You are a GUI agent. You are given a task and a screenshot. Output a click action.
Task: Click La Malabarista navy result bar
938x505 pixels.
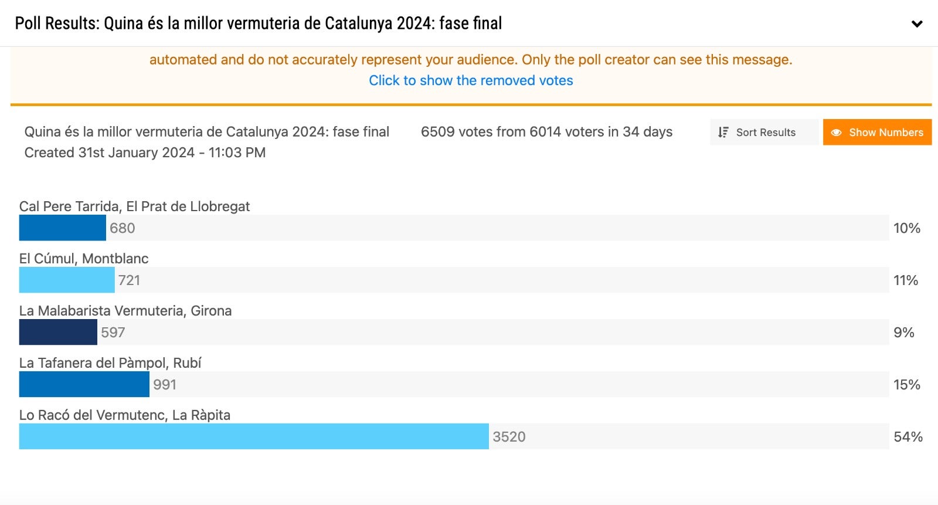[58, 332]
